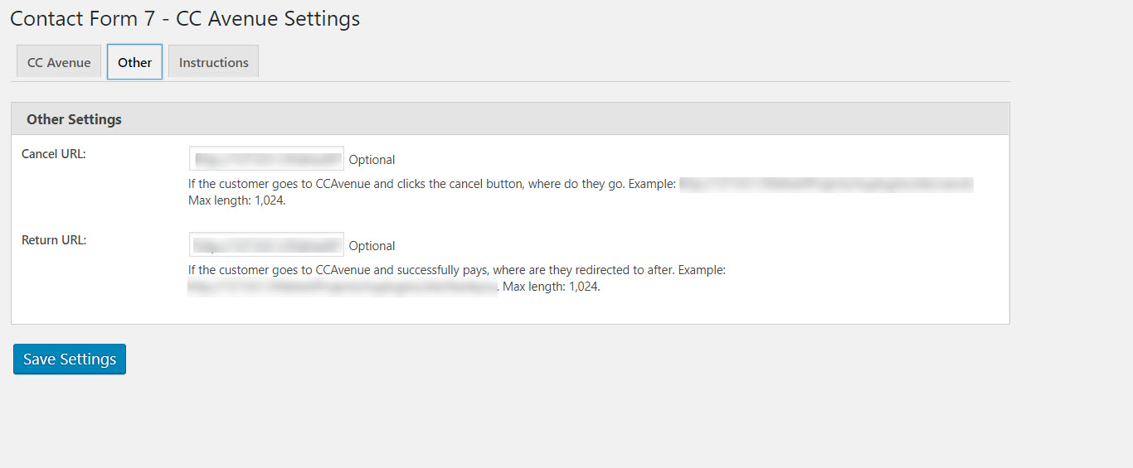1133x468 pixels.
Task: Open the Instructions tab
Action: [x=213, y=62]
